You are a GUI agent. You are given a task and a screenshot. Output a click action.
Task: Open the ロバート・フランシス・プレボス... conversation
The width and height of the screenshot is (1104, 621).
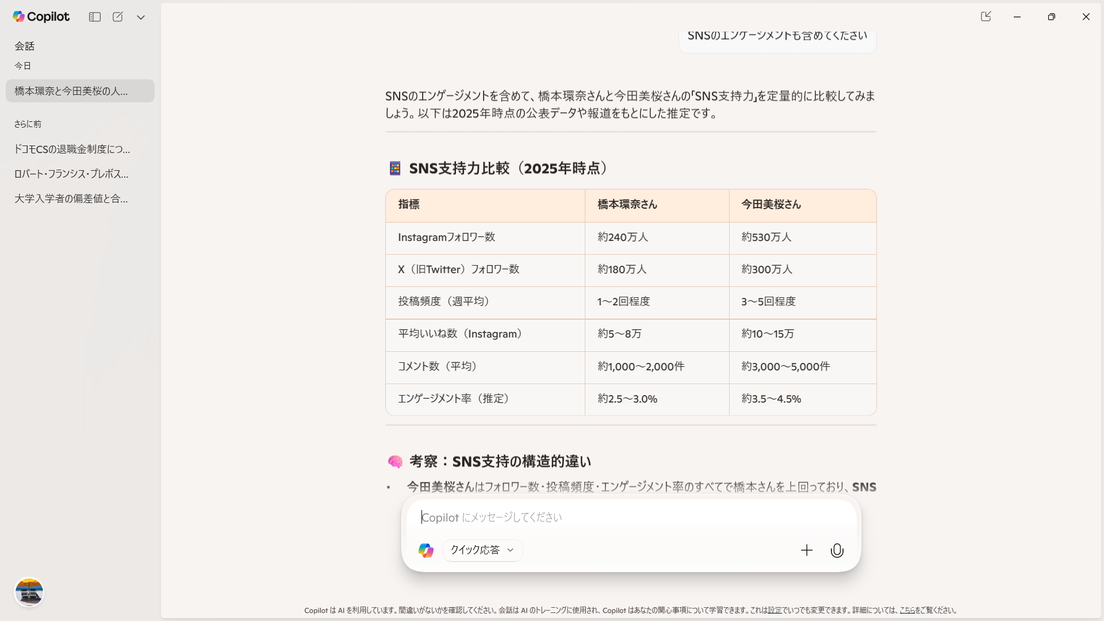pos(80,174)
